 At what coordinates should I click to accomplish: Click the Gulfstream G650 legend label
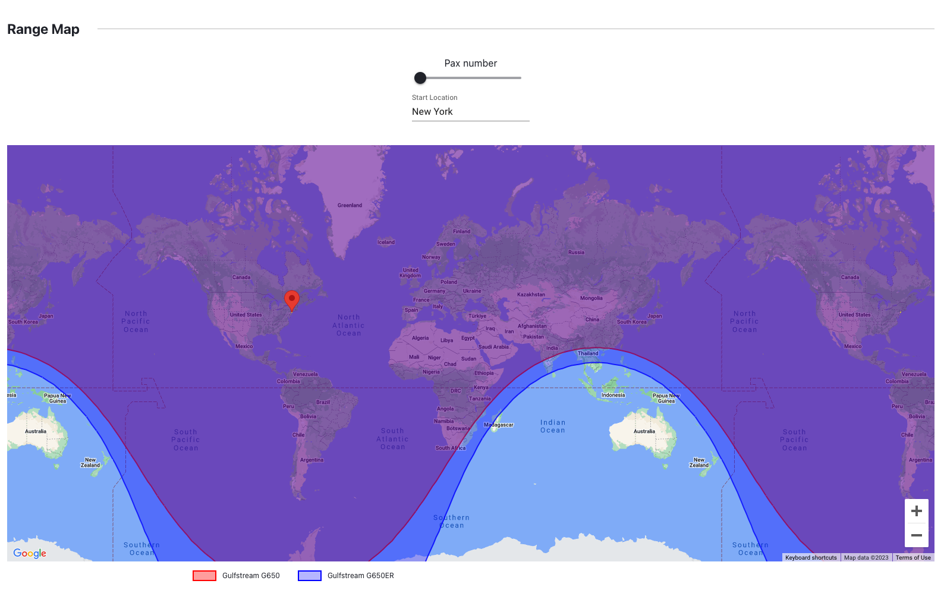click(x=251, y=576)
